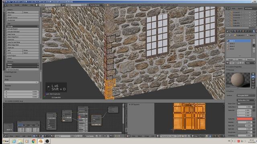Toggle visibility eye for plain Cube outliner row

250,20
